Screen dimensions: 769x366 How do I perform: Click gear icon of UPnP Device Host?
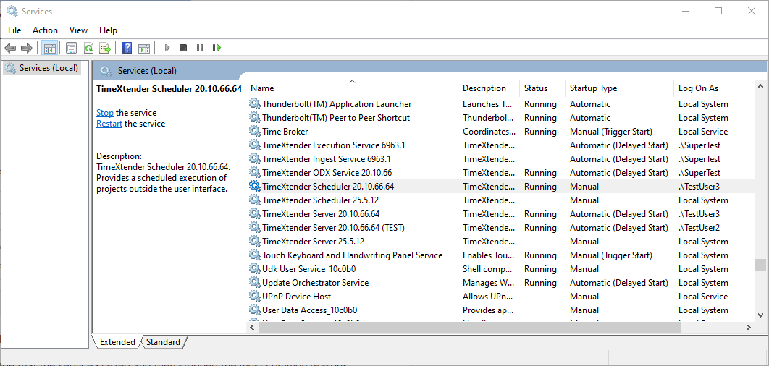(254, 296)
